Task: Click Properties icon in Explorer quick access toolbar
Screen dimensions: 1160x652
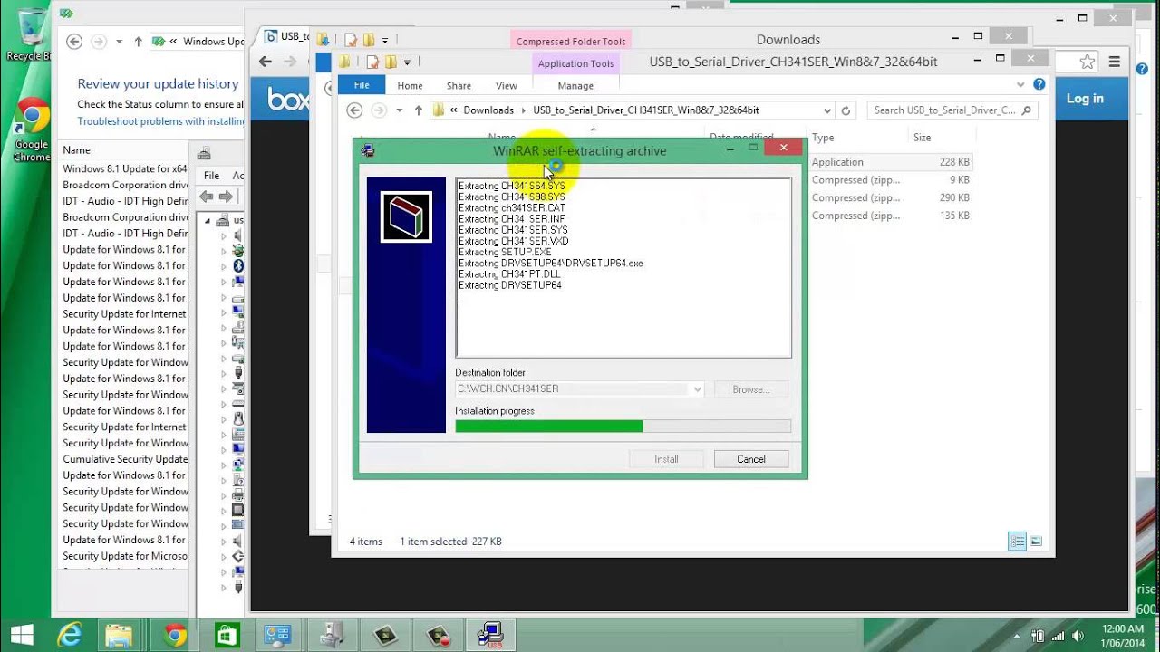Action: pos(372,62)
